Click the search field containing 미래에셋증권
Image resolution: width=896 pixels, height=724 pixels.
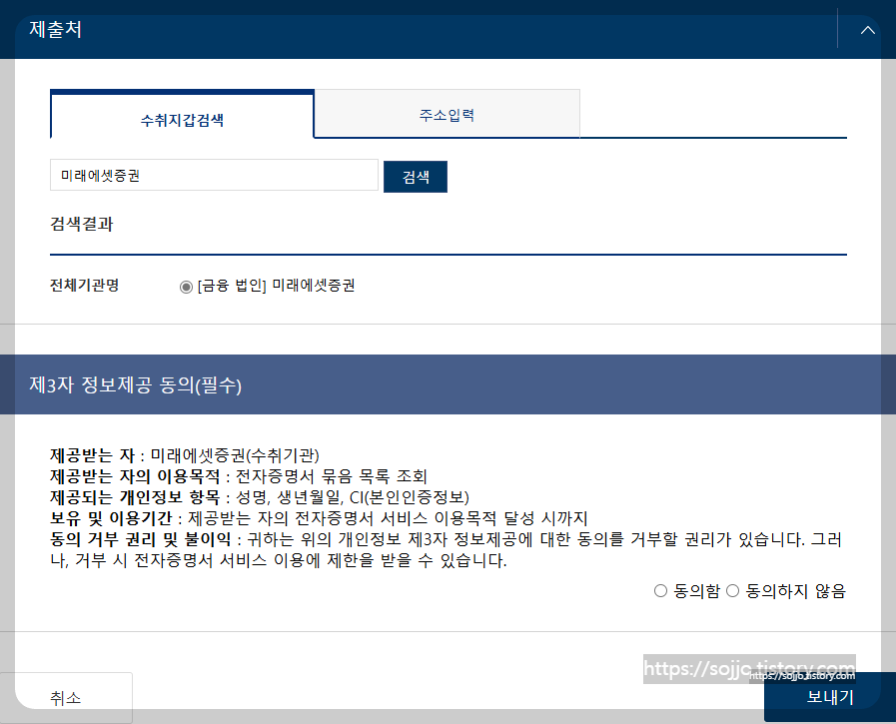(x=215, y=175)
